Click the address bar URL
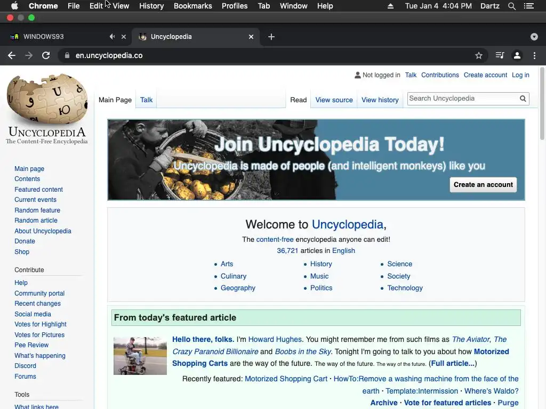 109,55
